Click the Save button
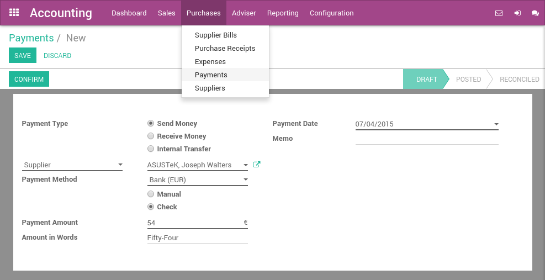545x280 pixels. 23,56
